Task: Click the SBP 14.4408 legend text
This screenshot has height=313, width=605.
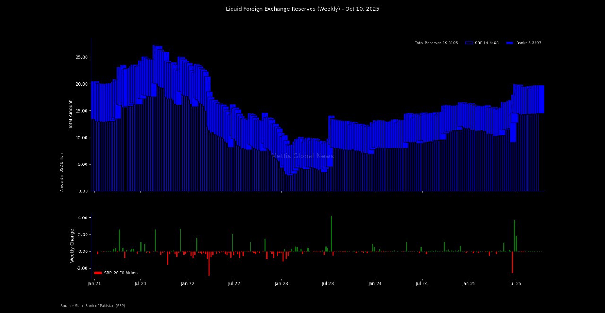Action: pos(487,43)
